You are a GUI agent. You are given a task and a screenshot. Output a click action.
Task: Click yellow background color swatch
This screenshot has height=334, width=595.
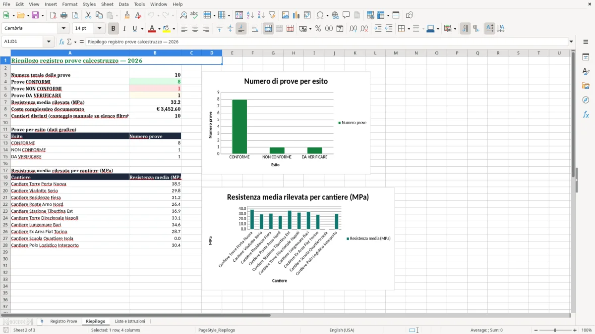[167, 29]
